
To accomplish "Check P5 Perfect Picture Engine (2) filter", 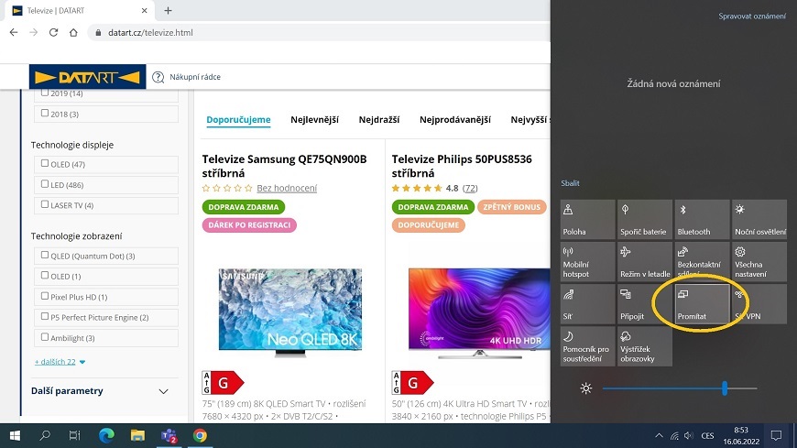I will (x=45, y=316).
